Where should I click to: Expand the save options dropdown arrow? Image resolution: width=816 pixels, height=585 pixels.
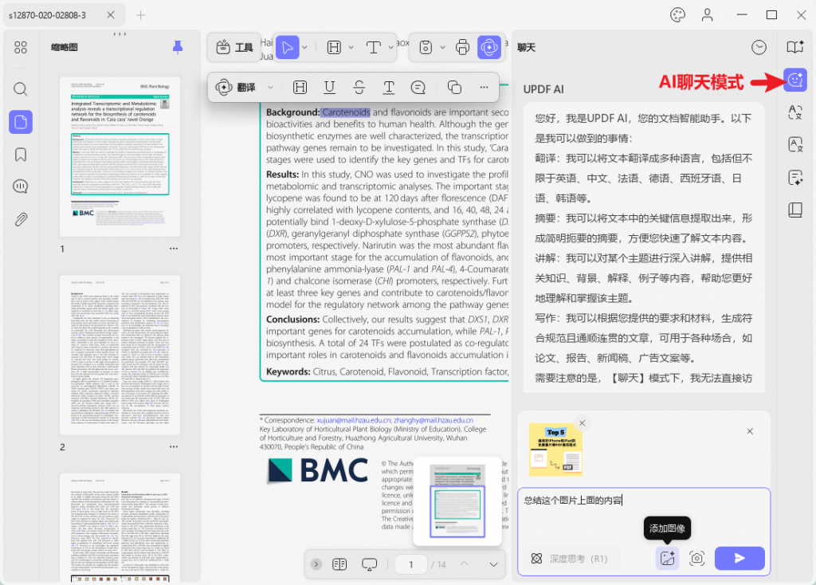pyautogui.click(x=443, y=47)
